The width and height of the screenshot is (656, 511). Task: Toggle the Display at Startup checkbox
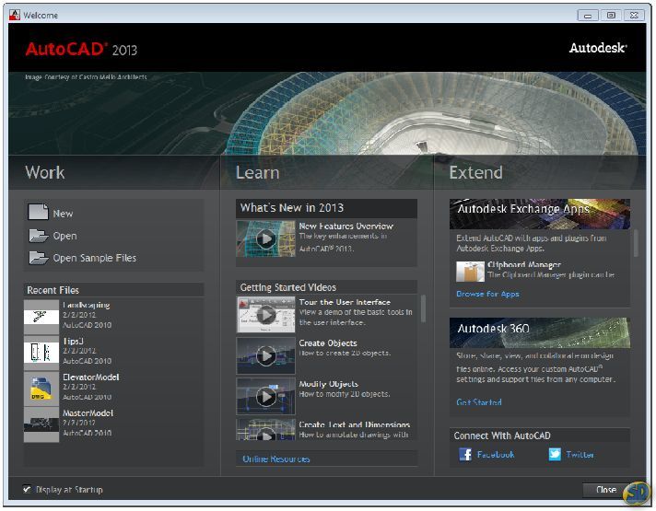[x=28, y=489]
